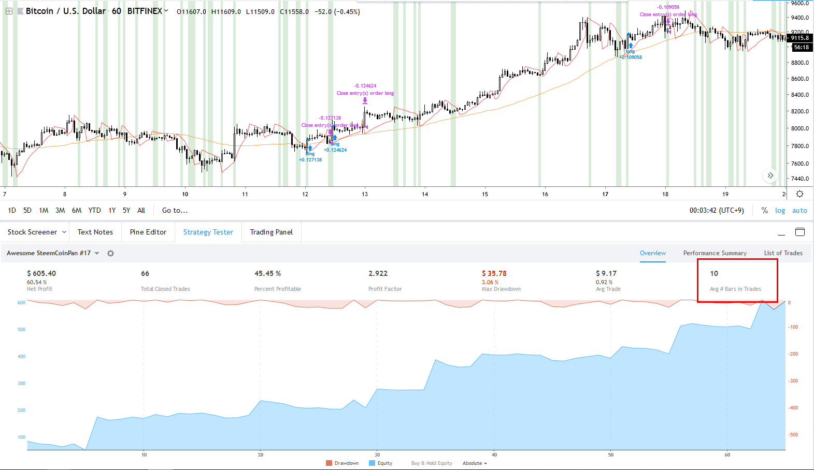Click the −52.0 (−0.45%) change value
This screenshot has height=470, width=814.
pos(337,11)
